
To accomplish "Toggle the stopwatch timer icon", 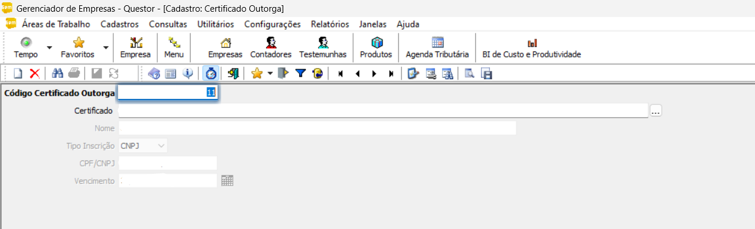I will click(x=211, y=73).
